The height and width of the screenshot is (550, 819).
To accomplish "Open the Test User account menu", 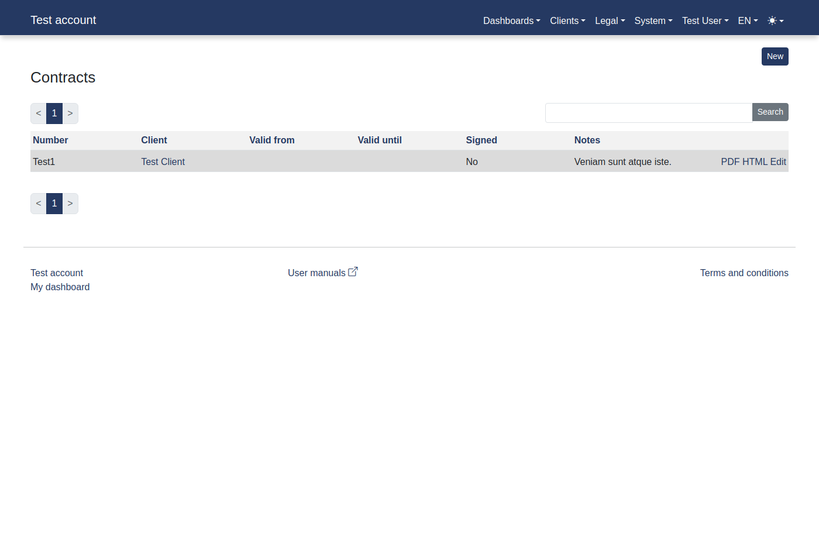I will pyautogui.click(x=705, y=20).
